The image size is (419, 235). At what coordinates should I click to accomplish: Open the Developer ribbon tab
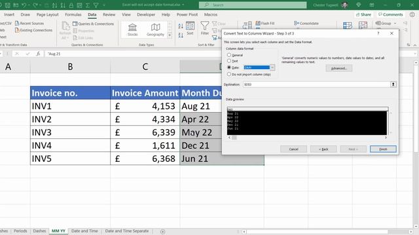[x=146, y=14]
